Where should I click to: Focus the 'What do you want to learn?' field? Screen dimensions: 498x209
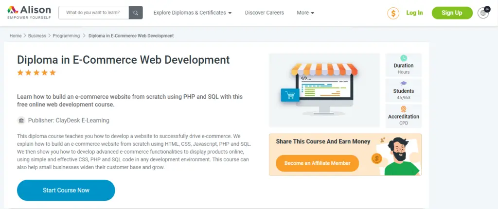pos(94,13)
